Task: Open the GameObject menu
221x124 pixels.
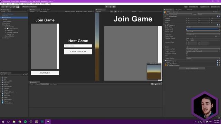Action: tap(18, 4)
